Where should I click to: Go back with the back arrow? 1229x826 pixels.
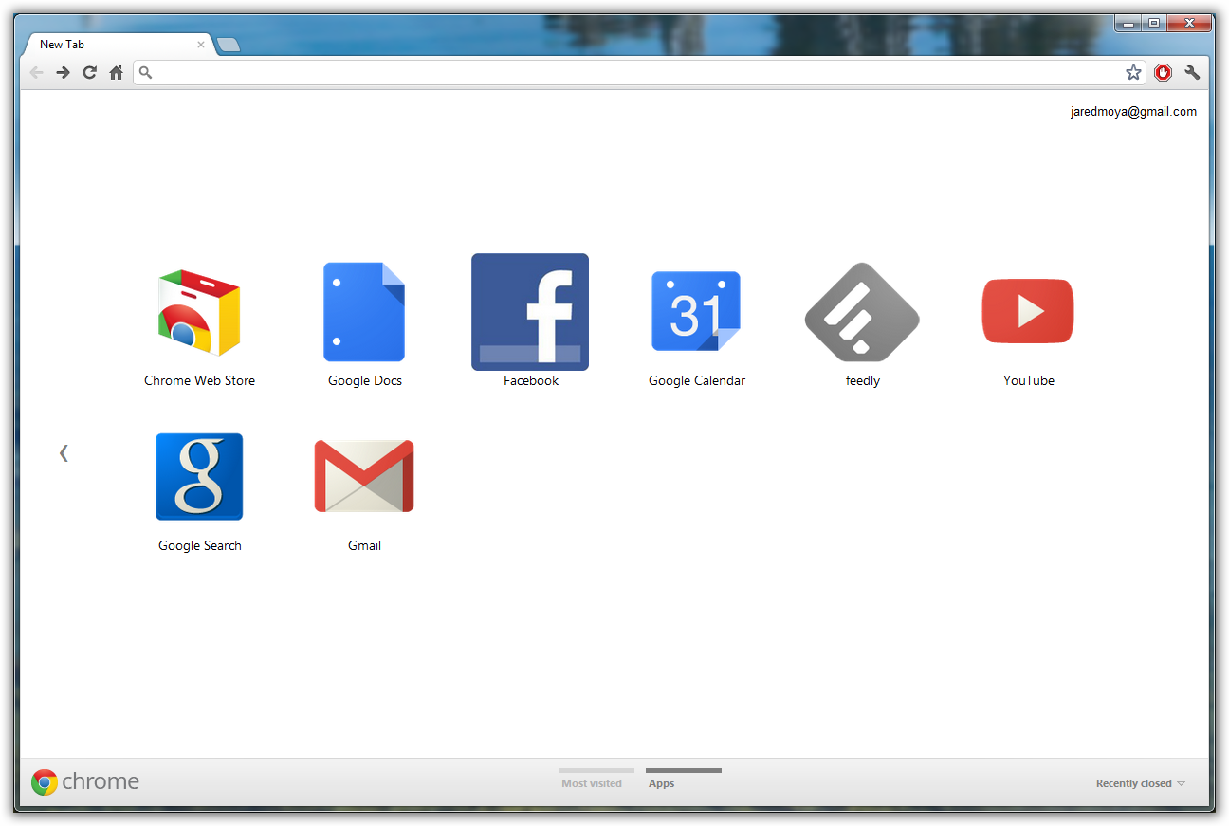(x=37, y=73)
